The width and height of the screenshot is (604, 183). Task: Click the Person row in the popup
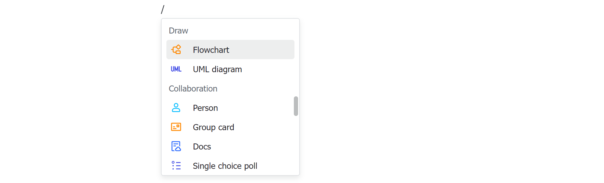tap(230, 108)
